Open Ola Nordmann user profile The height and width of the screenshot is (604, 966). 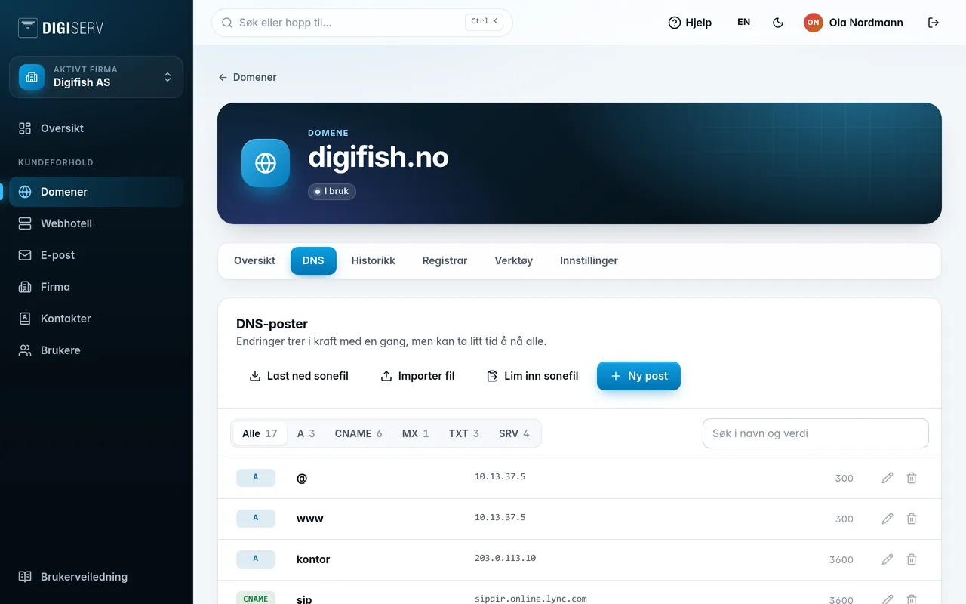coord(854,23)
